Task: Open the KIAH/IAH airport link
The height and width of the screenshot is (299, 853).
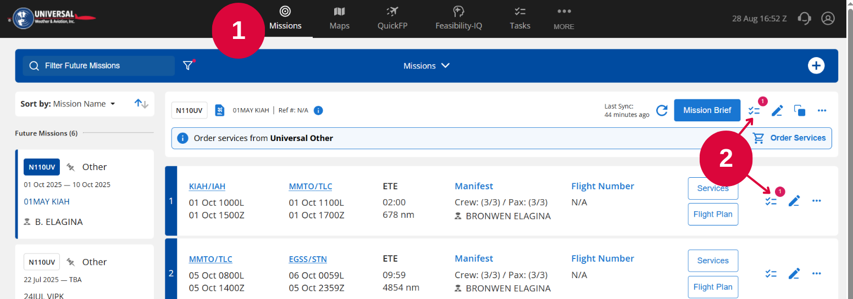Action: click(207, 187)
